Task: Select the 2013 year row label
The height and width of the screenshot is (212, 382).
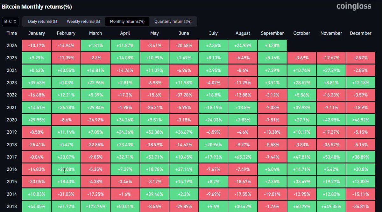Action: click(12, 206)
